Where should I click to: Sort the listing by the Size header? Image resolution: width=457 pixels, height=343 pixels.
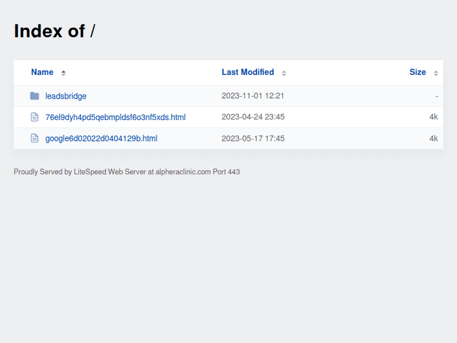417,72
